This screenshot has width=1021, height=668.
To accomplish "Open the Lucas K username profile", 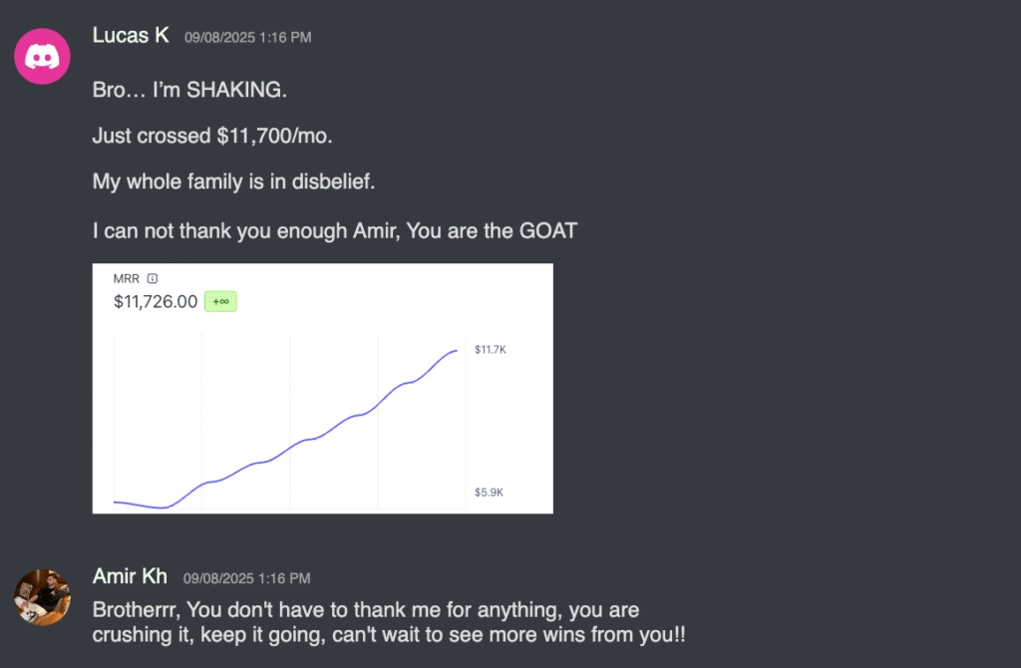I will [x=130, y=35].
